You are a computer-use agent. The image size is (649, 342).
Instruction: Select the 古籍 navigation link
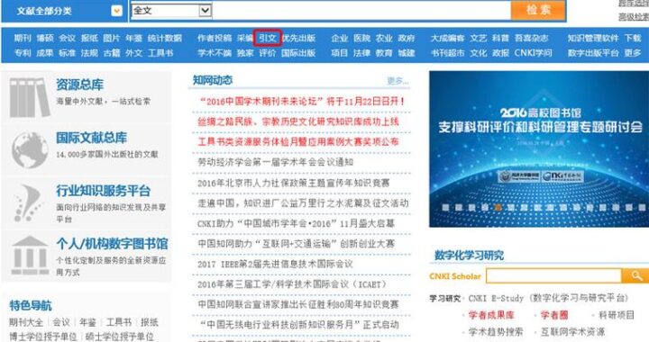[112, 53]
